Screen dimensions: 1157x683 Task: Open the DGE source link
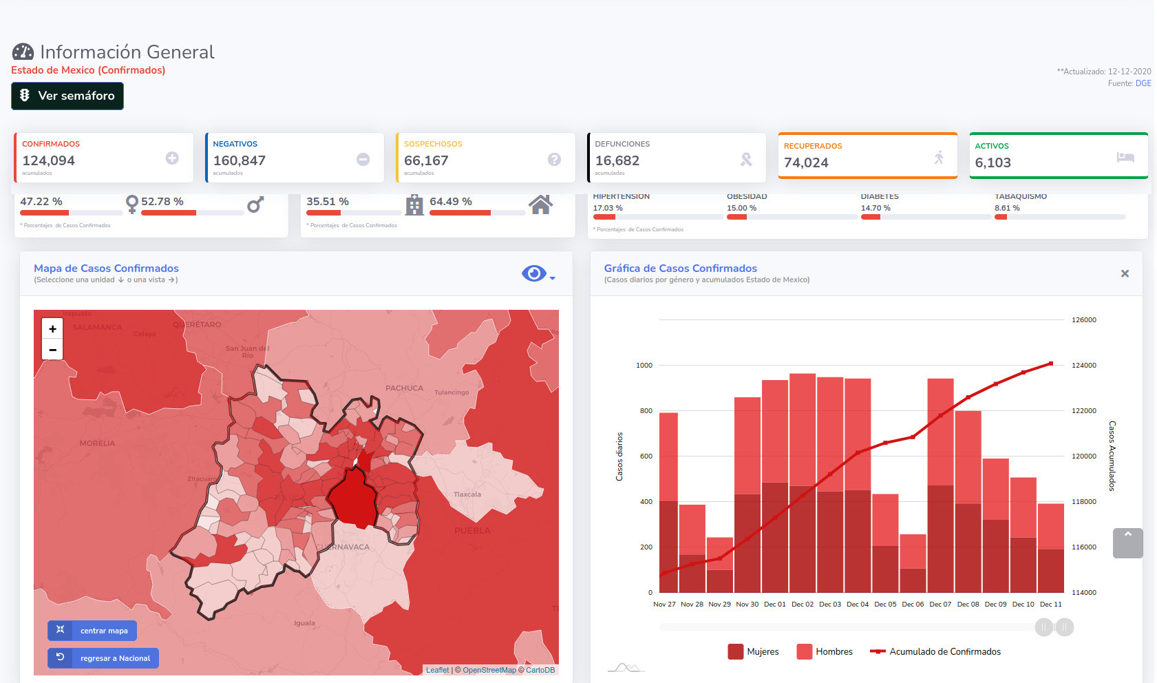point(1143,83)
